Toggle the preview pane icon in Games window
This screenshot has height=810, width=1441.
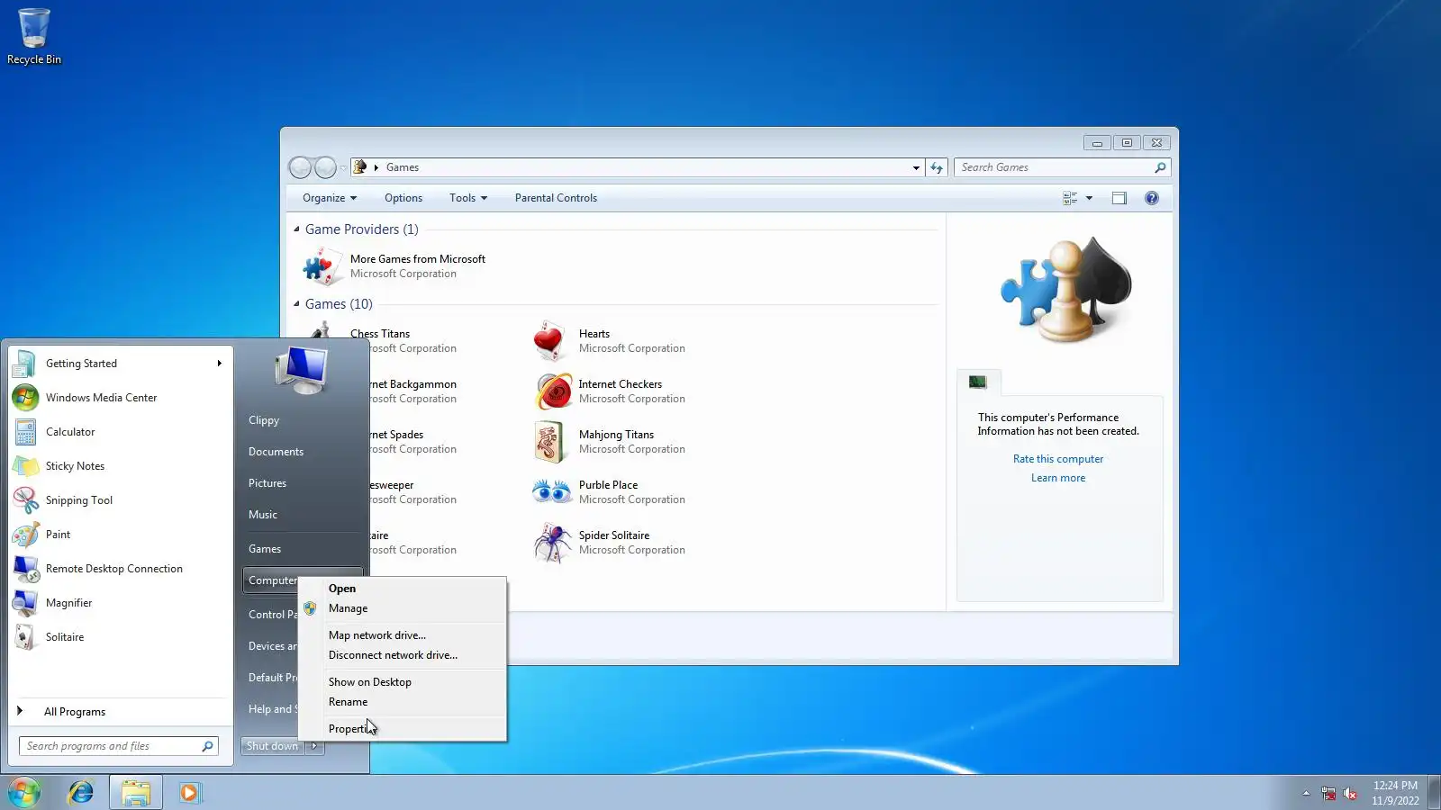tap(1119, 198)
